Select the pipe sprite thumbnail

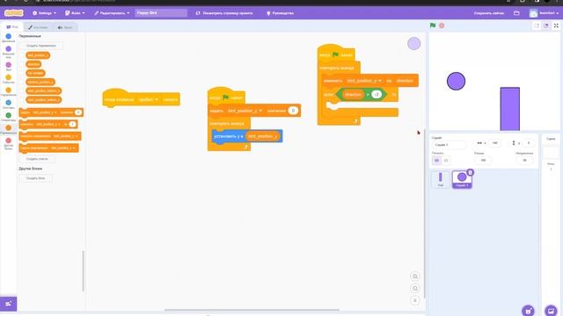click(x=440, y=179)
